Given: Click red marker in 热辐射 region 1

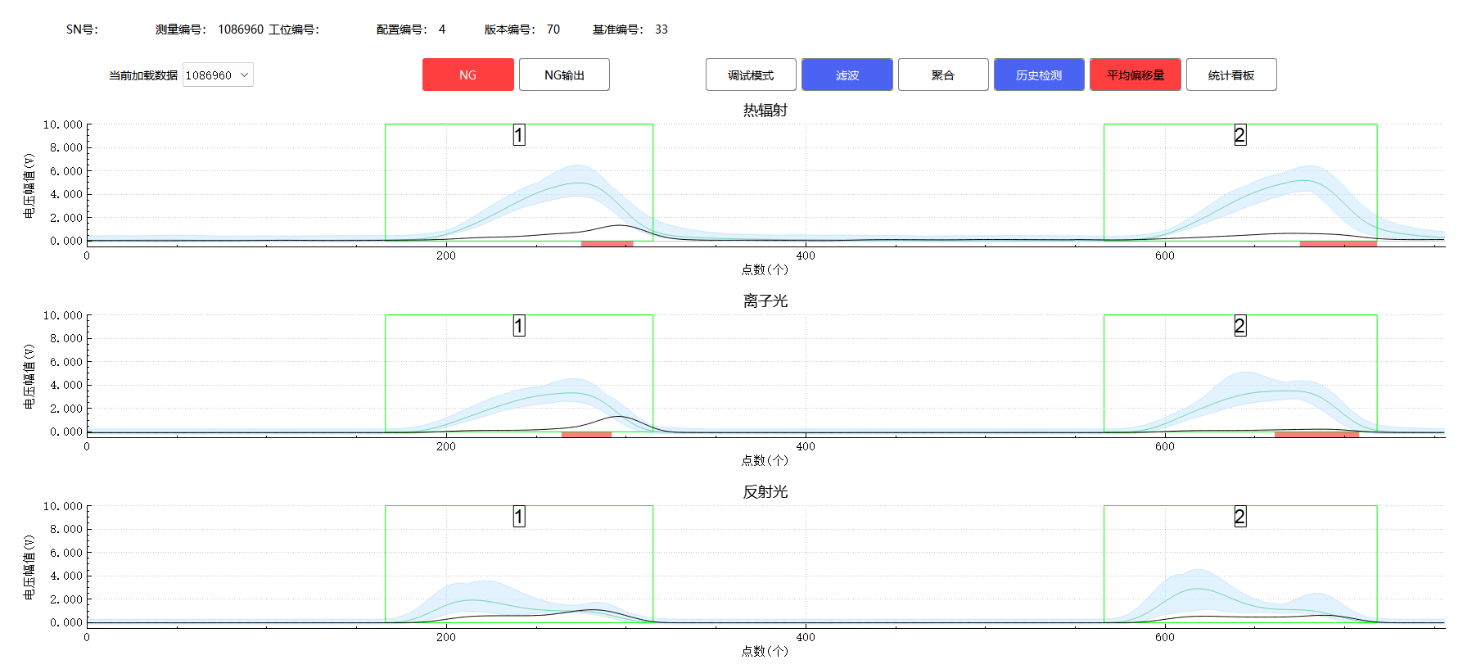Looking at the screenshot, I should click(607, 243).
